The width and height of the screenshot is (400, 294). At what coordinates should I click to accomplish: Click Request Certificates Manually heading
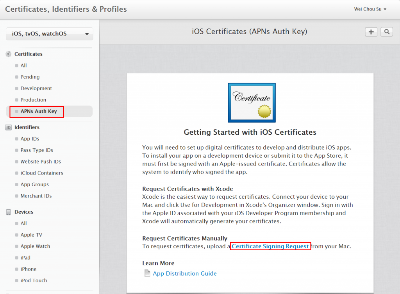point(185,238)
